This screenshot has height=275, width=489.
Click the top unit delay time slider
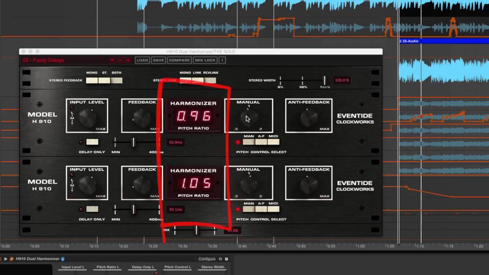tap(133, 142)
